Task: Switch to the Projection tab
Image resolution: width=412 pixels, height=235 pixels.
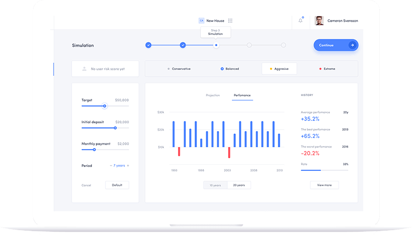Action: point(213,95)
